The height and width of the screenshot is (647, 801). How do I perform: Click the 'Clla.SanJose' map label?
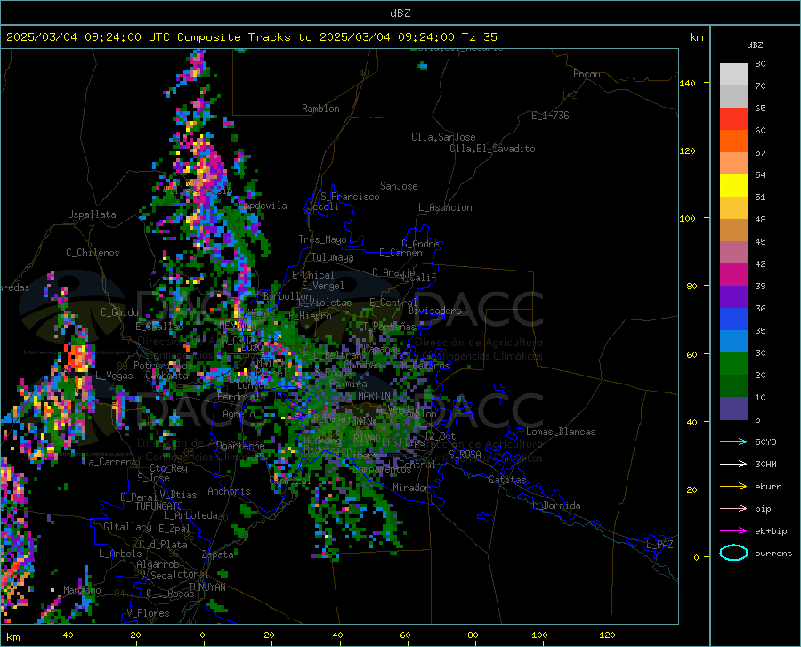point(443,137)
